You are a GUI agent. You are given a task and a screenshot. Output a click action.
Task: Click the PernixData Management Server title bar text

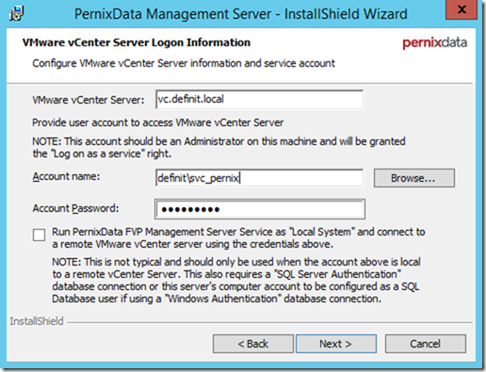click(241, 14)
